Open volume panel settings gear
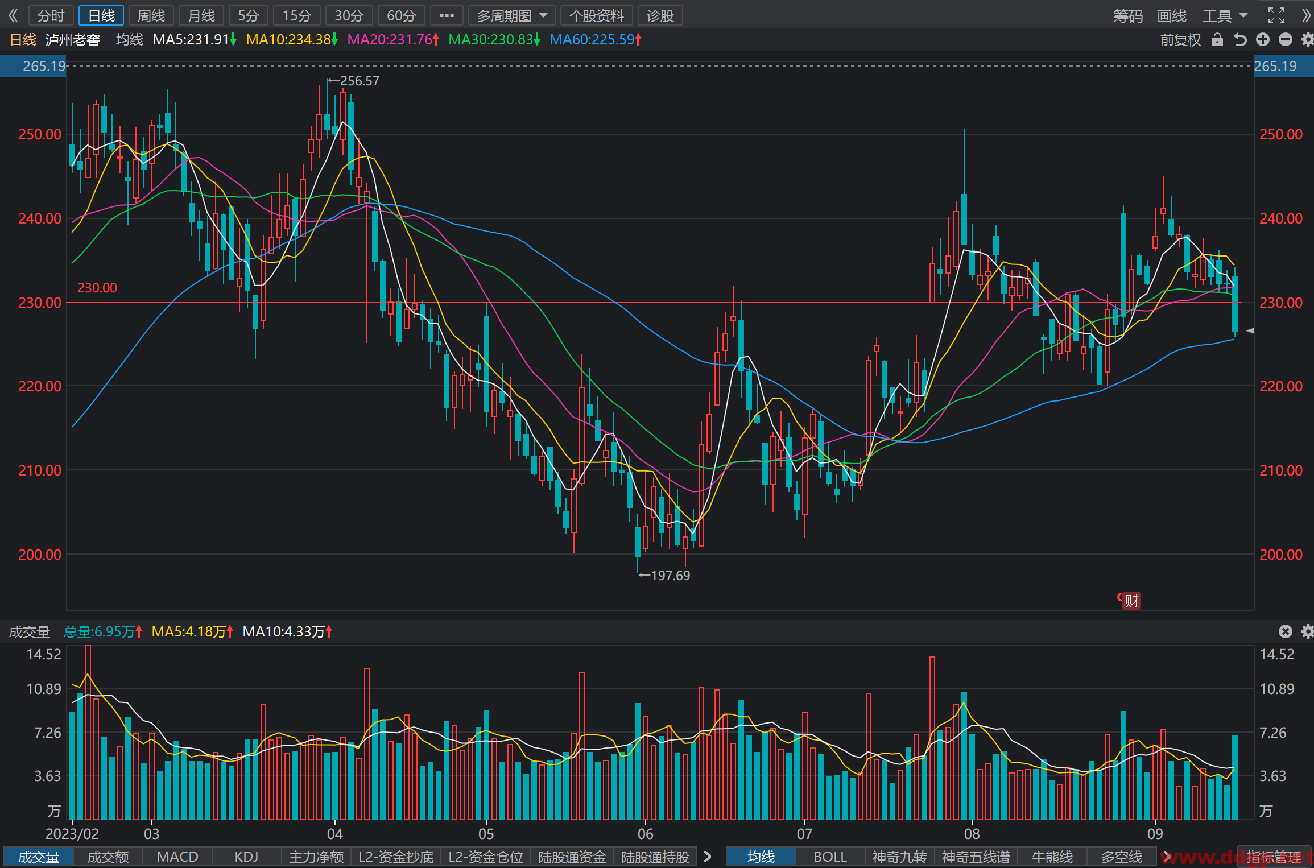 coord(1307,631)
